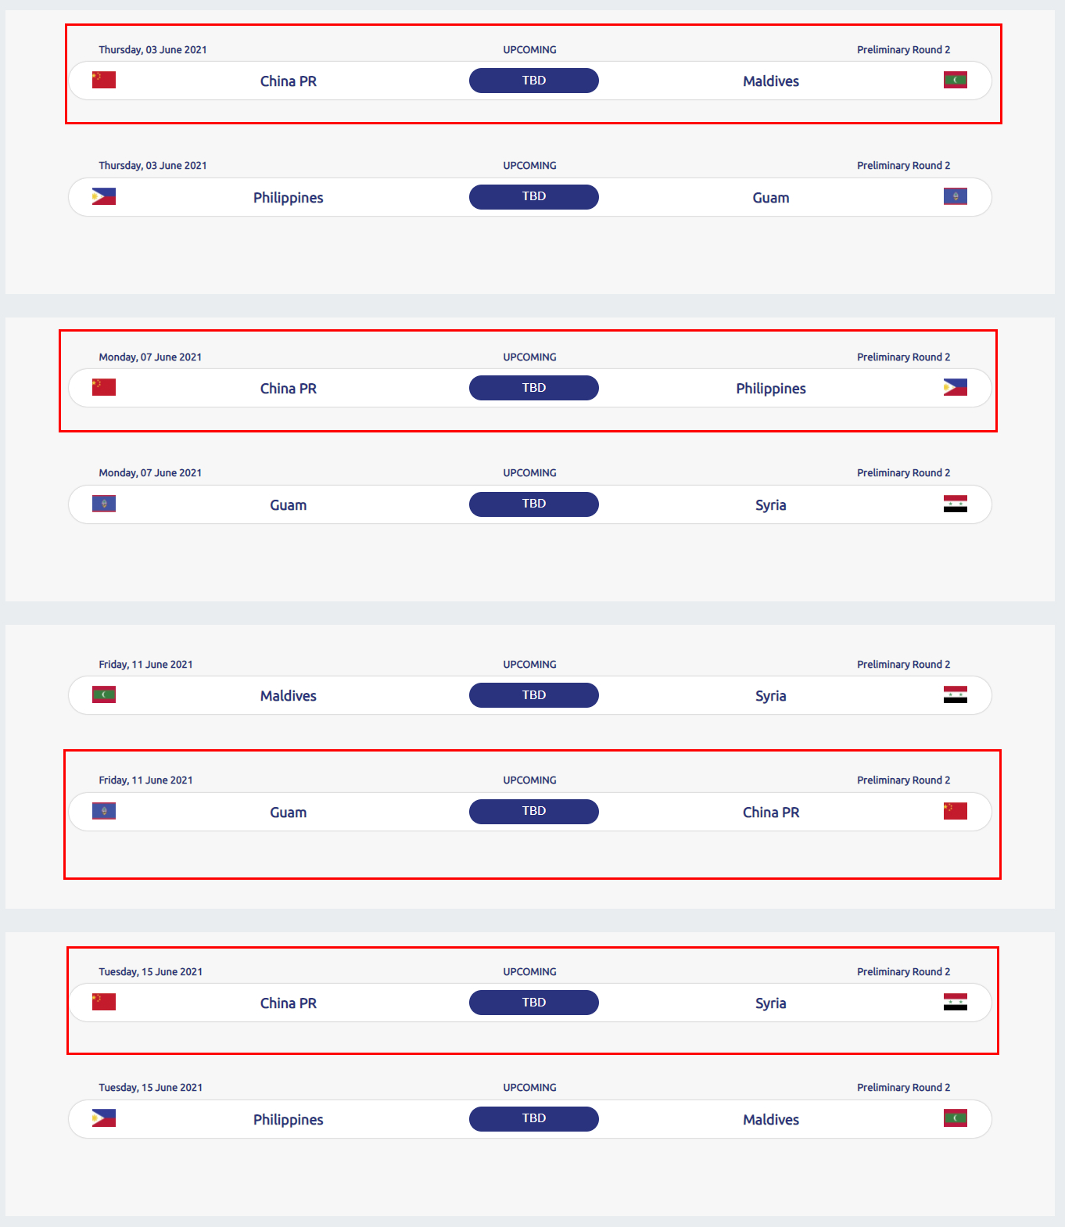Click Guam flag in the Philippines–Guam match

click(x=955, y=196)
